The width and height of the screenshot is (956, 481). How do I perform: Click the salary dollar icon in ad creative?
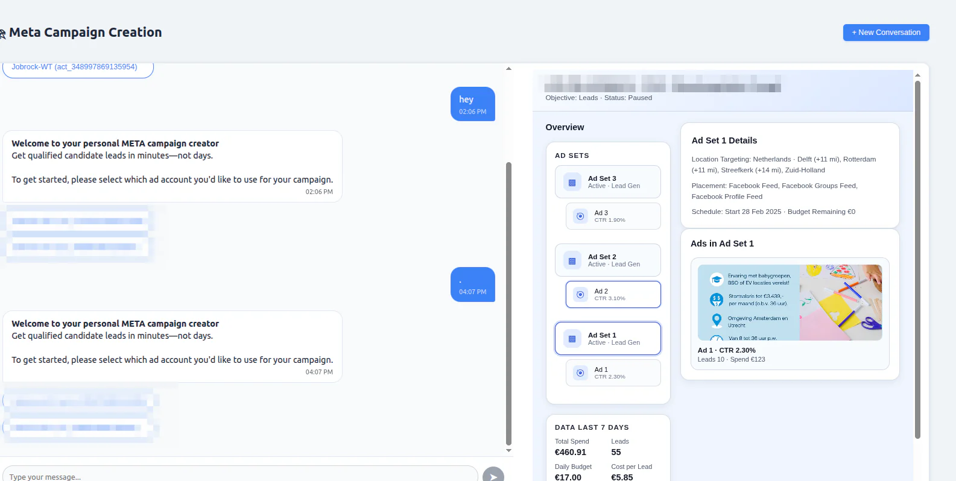point(717,300)
